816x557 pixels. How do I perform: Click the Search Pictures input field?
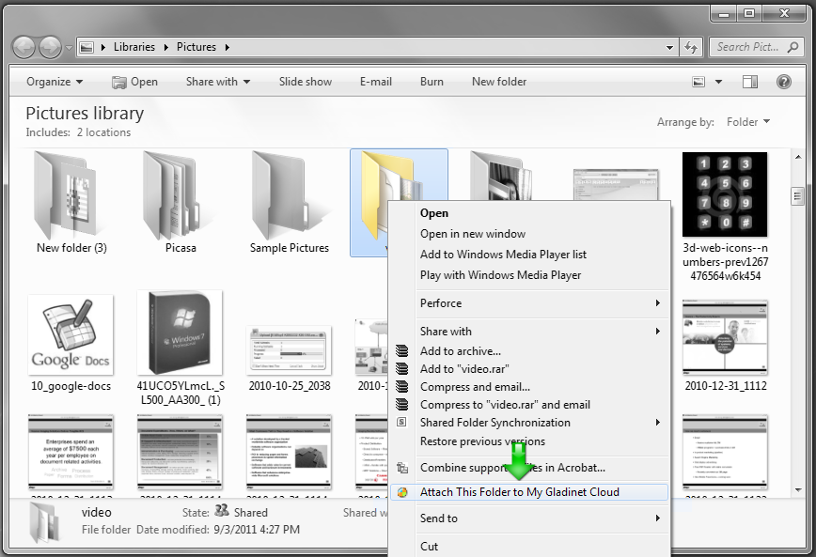[x=756, y=47]
